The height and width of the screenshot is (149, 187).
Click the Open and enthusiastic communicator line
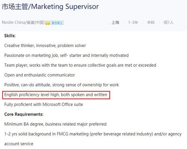tap(40, 75)
